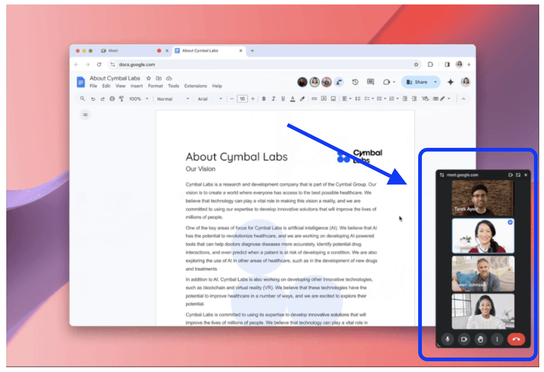Redo the last edit
Image resolution: width=544 pixels, height=372 pixels.
103,99
